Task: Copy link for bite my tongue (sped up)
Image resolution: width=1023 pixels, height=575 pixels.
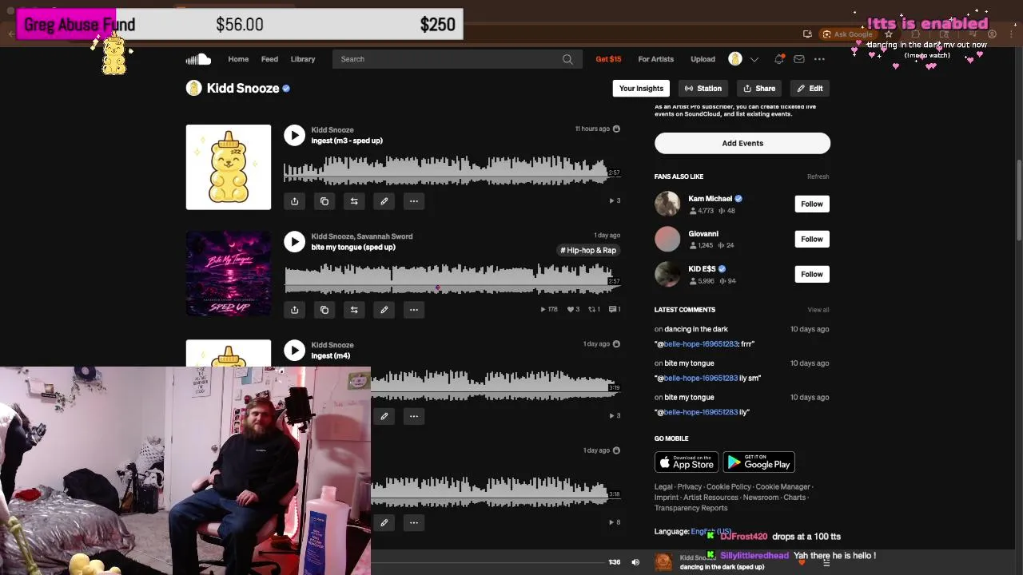Action: [324, 310]
